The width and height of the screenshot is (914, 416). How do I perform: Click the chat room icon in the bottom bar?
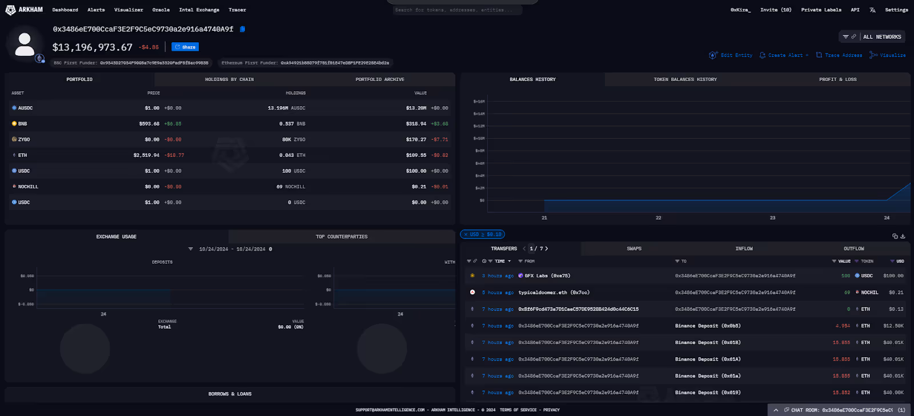(x=787, y=410)
